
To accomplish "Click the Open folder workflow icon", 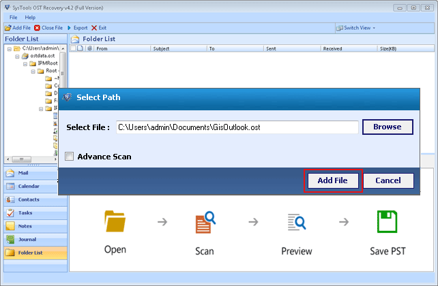I will pyautogui.click(x=115, y=221).
